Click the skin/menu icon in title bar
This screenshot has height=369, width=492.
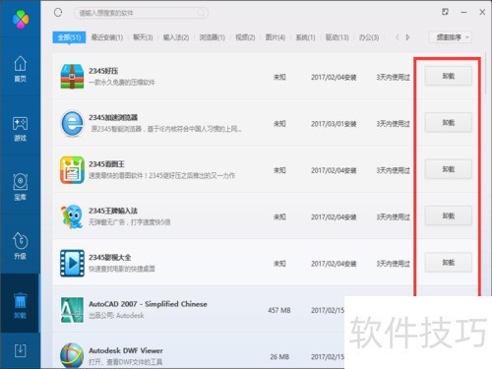coord(445,12)
